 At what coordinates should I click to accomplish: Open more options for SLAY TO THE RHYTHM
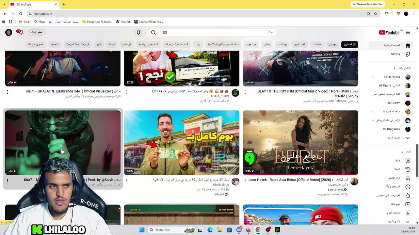tap(245, 92)
